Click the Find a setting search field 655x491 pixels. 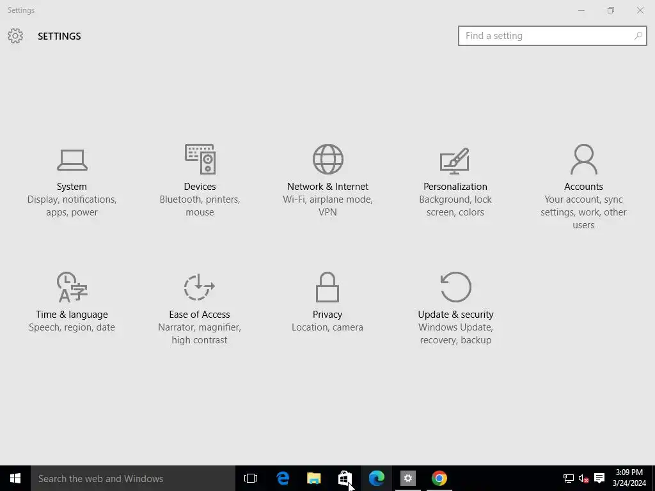pyautogui.click(x=552, y=36)
